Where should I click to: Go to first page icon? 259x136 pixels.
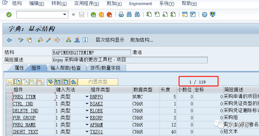pos(149,14)
